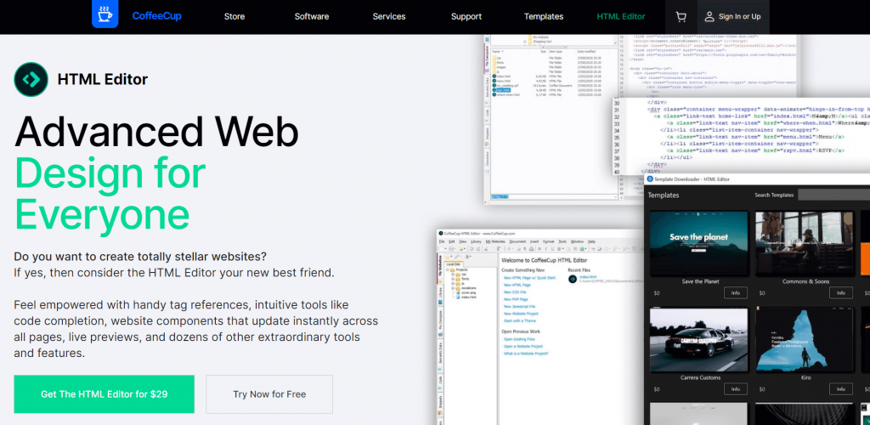The image size is (870, 425).
Task: Select the Carrera Customs template thumbnail
Action: [698, 339]
